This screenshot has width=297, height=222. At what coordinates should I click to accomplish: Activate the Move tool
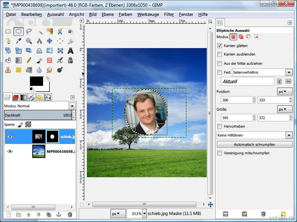coord(49,41)
